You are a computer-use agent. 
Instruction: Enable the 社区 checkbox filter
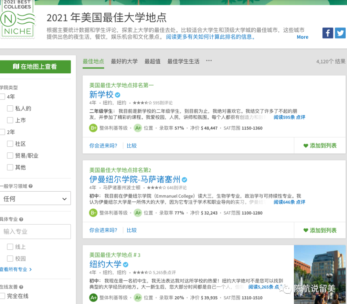(10, 144)
